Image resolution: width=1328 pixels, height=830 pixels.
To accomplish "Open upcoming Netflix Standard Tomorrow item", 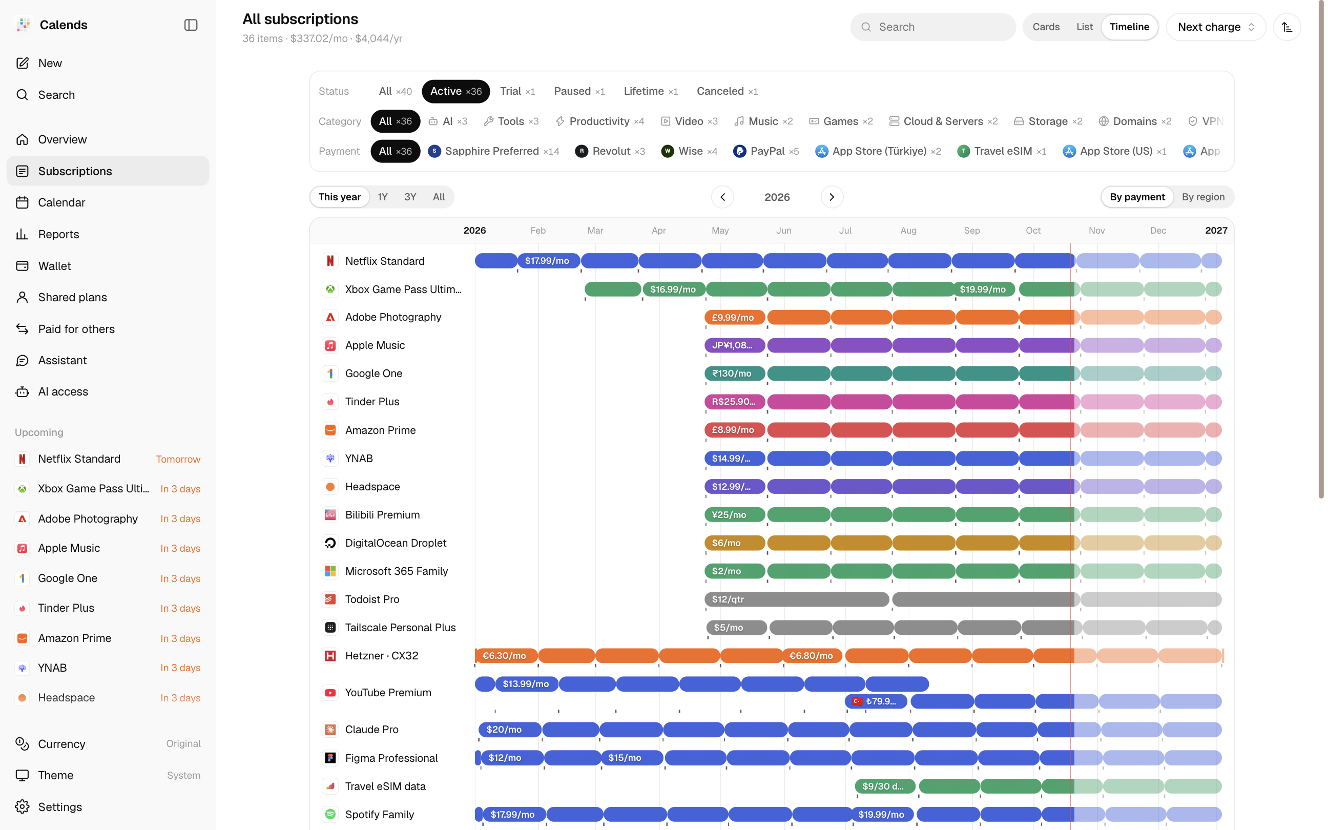I will (x=108, y=459).
